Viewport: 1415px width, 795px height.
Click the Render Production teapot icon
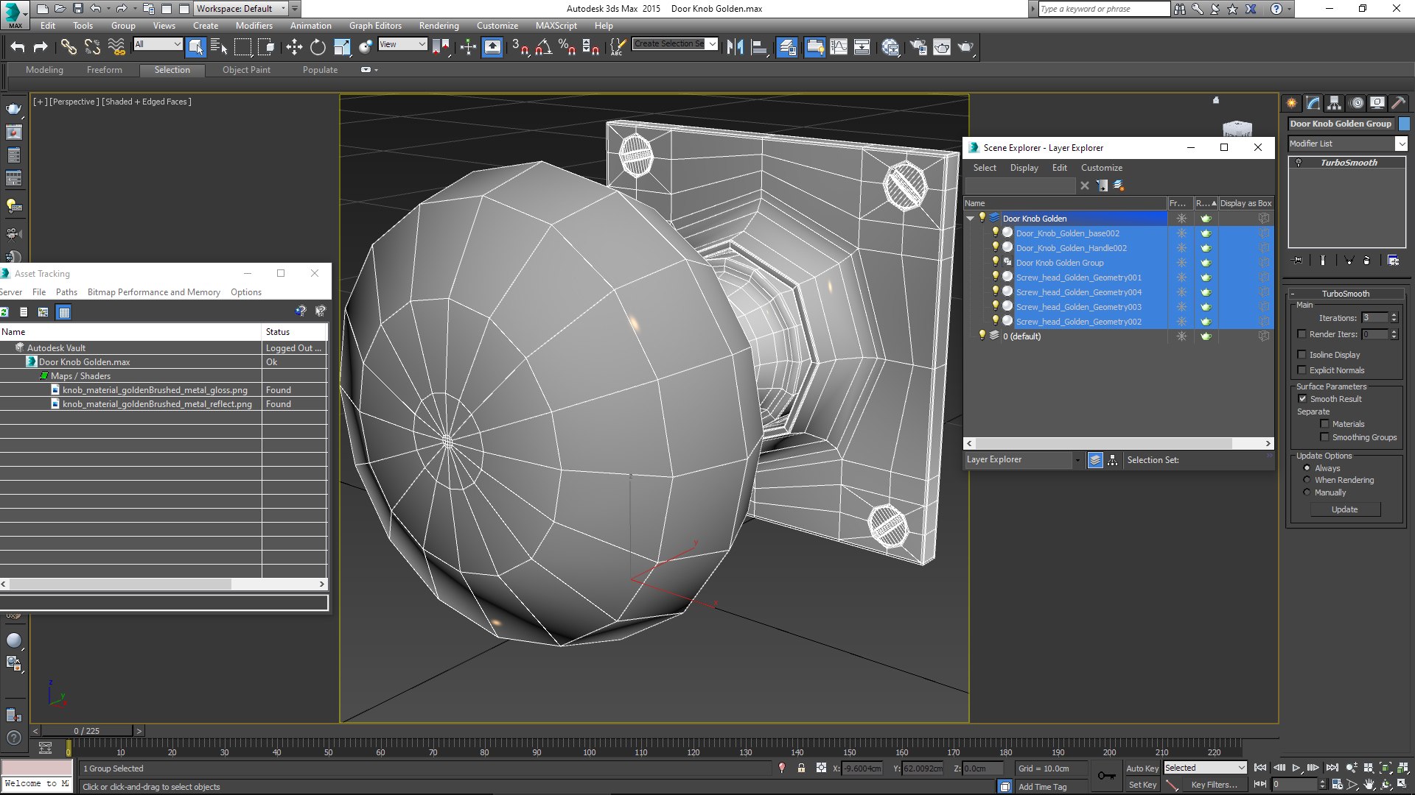tap(965, 47)
